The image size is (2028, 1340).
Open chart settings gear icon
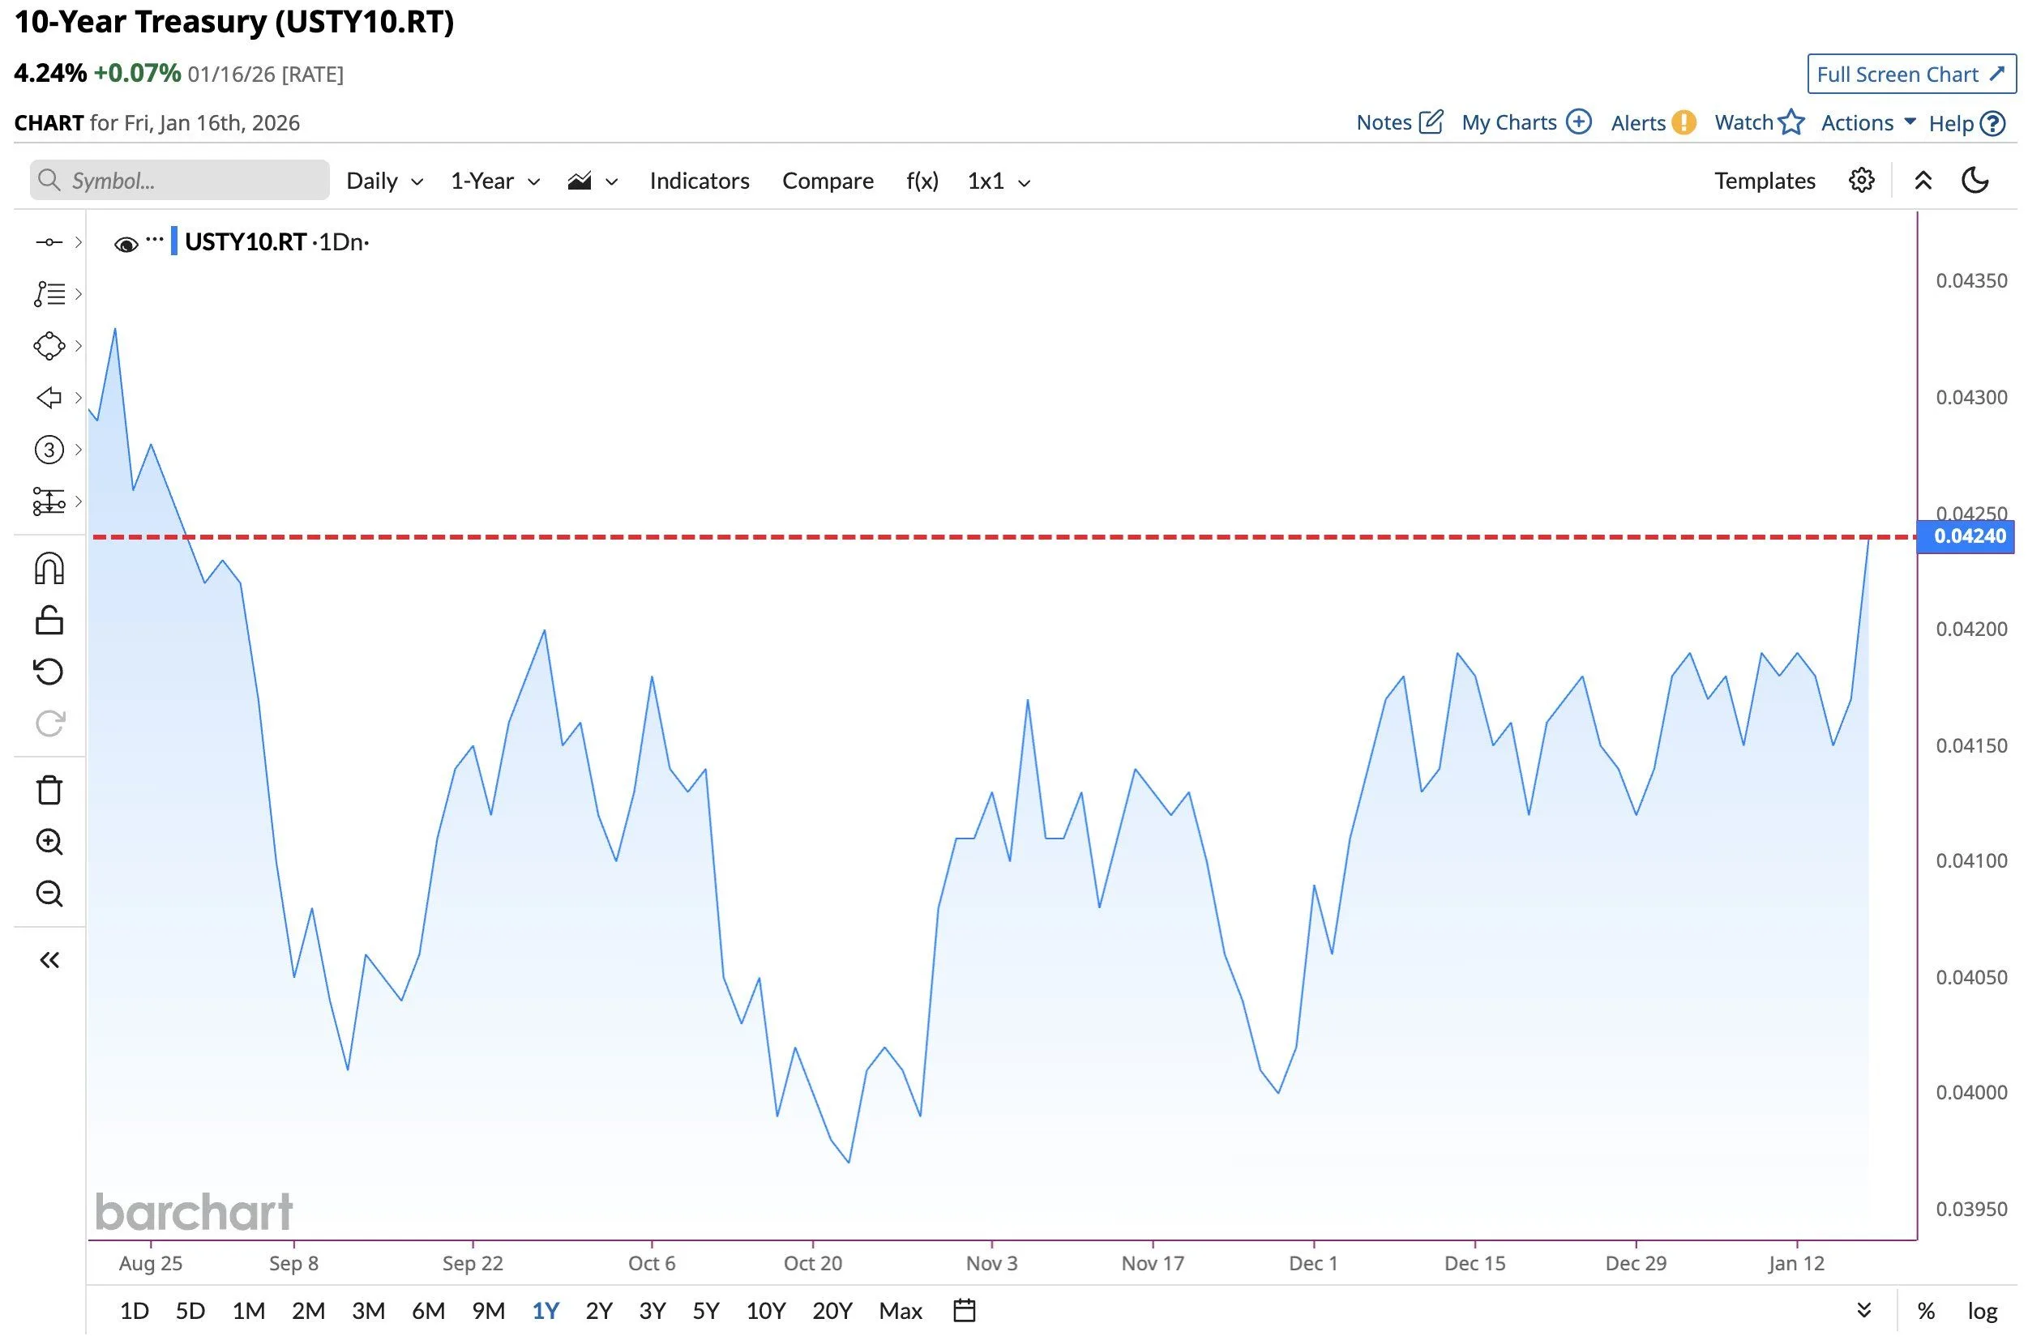point(1860,181)
